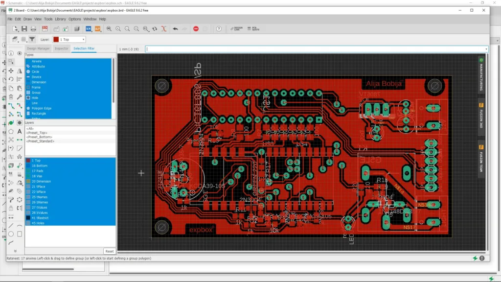Select the <Preset_Top> layer preset
501x282 pixels.
pos(37,133)
